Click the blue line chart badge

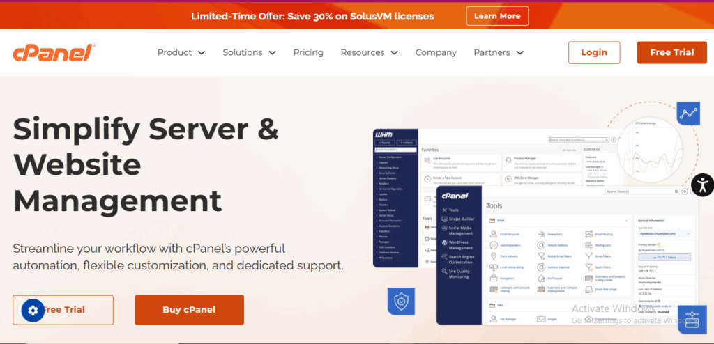(x=688, y=113)
